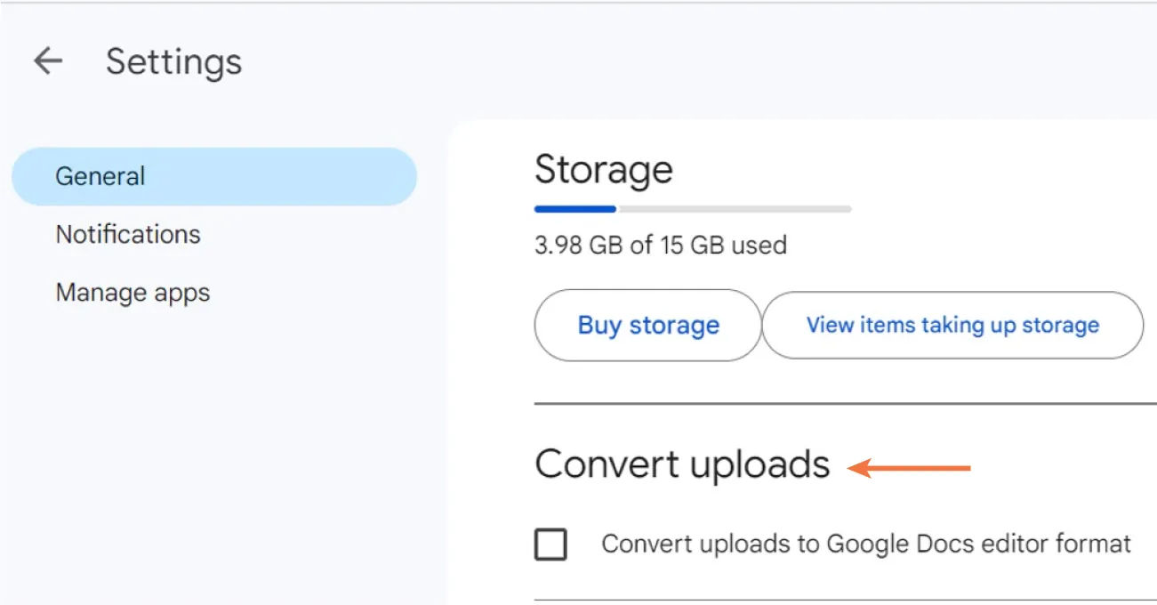1157x605 pixels.
Task: Click the checkbox next to Convert uploads text
Action: tap(550, 544)
